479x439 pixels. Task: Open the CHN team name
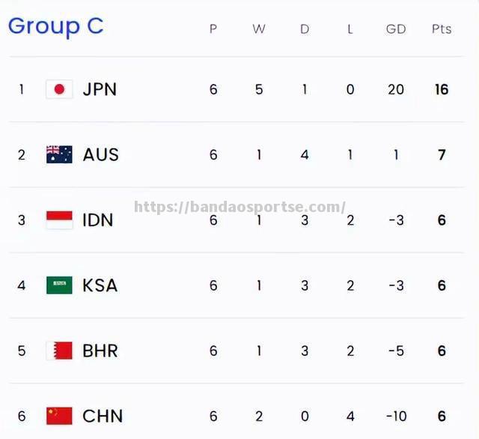(103, 416)
